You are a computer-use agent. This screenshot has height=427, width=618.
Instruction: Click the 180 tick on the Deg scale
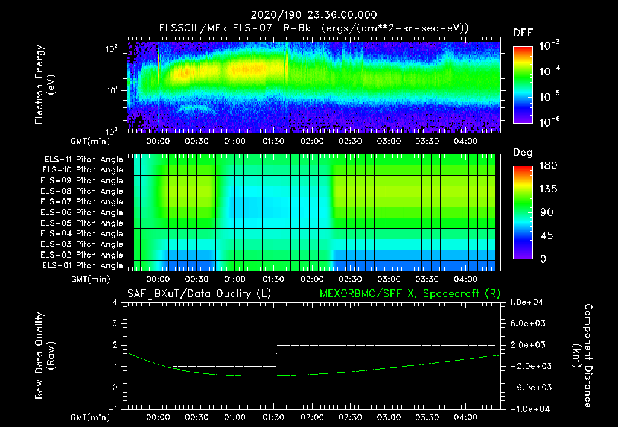point(548,166)
